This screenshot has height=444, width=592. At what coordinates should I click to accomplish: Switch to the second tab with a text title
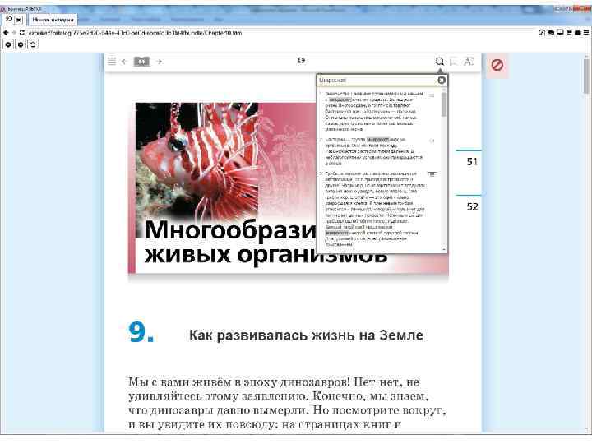[53, 20]
